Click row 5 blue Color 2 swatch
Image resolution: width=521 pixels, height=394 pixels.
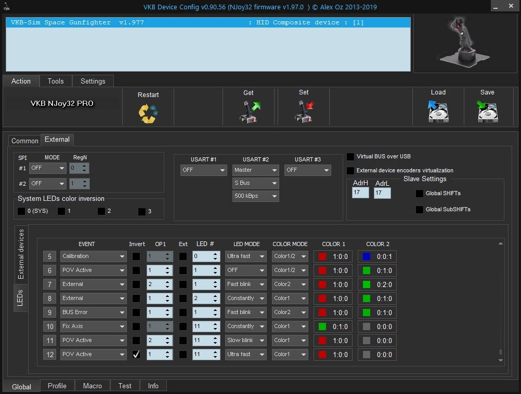(367, 256)
